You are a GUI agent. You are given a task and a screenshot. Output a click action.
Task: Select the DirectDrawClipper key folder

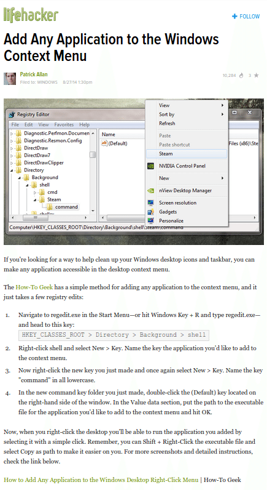[44, 163]
